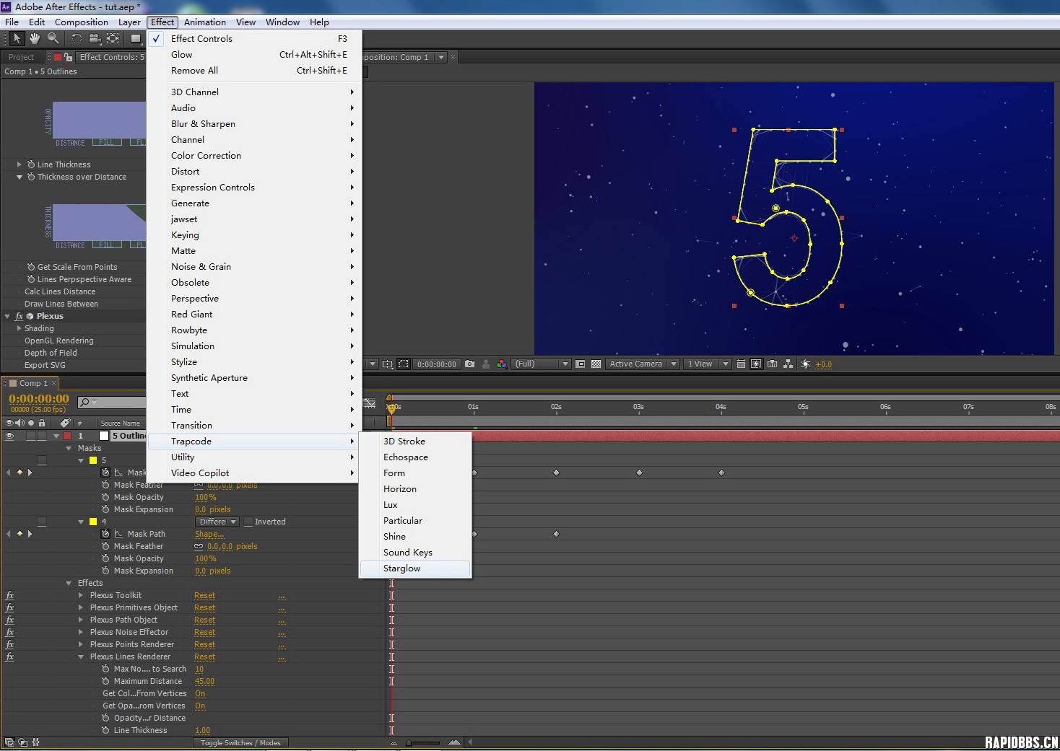This screenshot has height=751, width=1060.
Task: Click Mask Opacity stopwatch for mask 5
Action: pos(105,497)
